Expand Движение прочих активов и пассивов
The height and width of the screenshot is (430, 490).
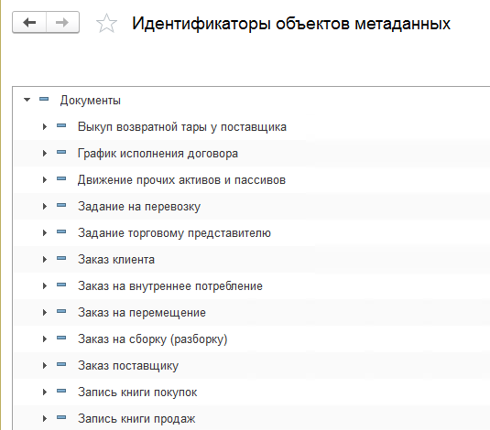[x=45, y=179]
